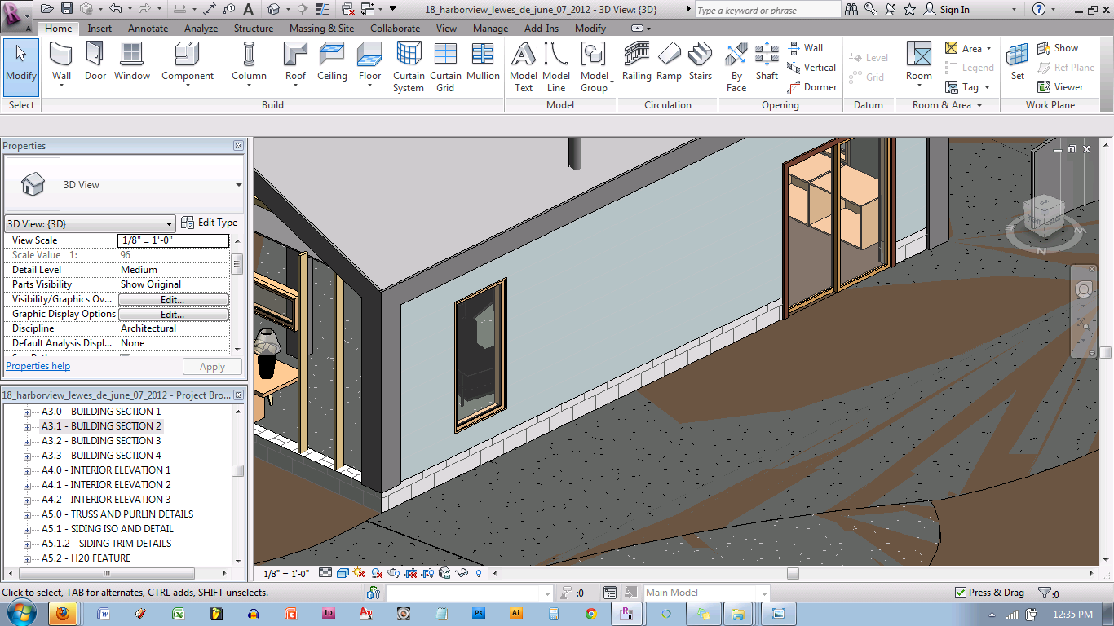The width and height of the screenshot is (1114, 626).
Task: Toggle the Press & Drag checkbox
Action: click(x=961, y=593)
